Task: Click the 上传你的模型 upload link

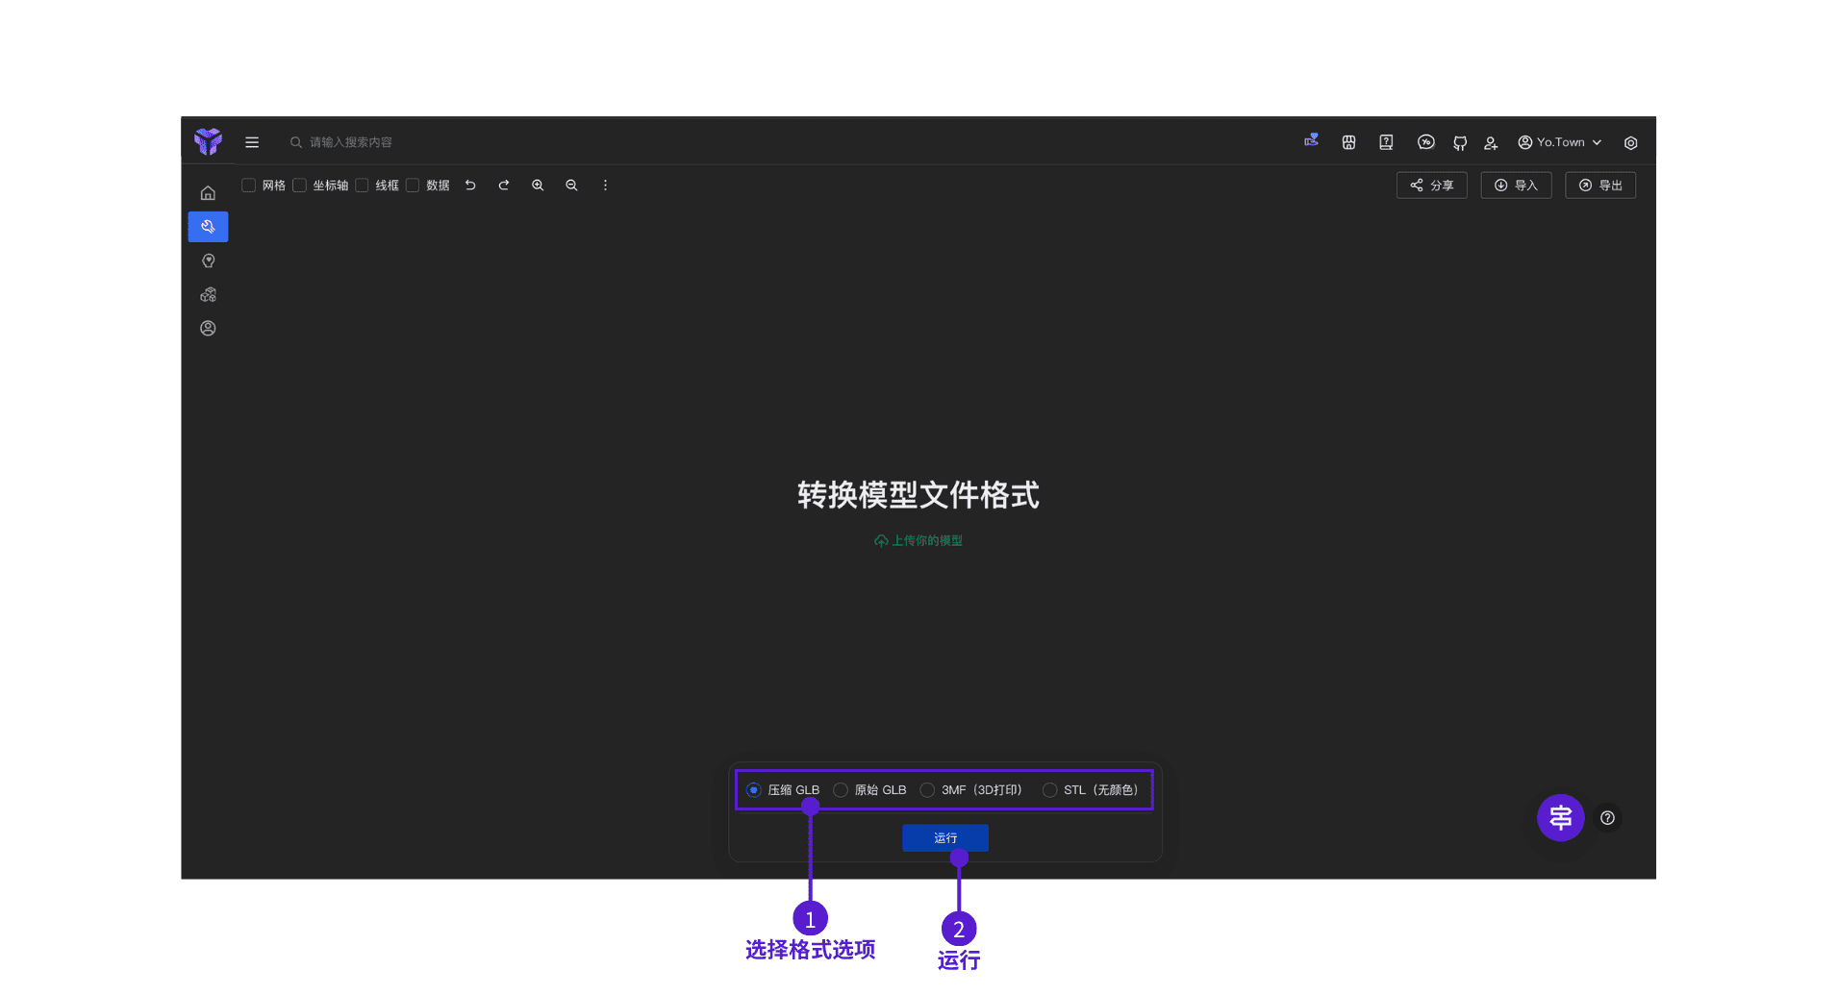Action: (x=918, y=541)
